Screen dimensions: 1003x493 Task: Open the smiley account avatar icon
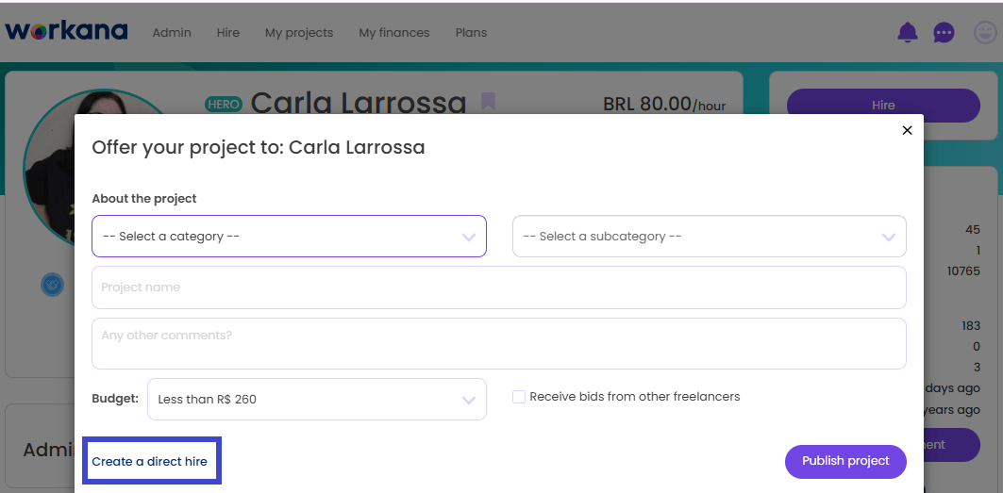point(985,33)
